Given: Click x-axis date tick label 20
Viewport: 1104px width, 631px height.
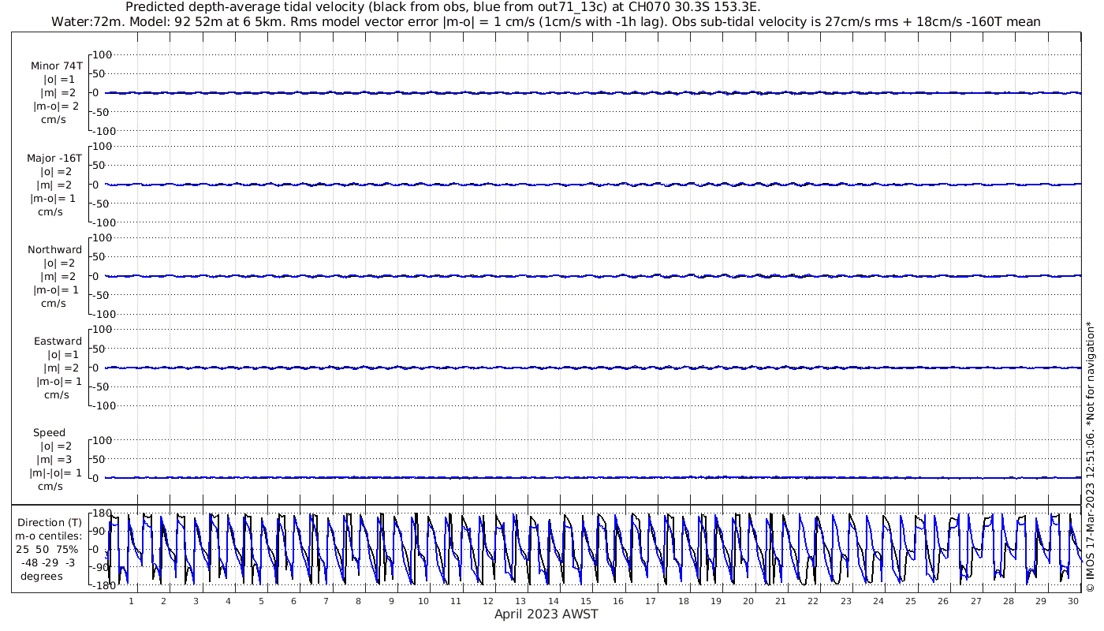Looking at the screenshot, I should [x=748, y=601].
